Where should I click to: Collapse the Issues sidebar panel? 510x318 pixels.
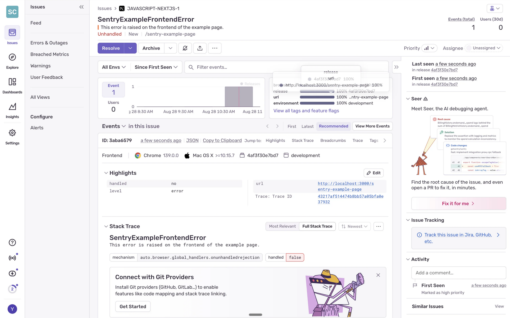(82, 7)
